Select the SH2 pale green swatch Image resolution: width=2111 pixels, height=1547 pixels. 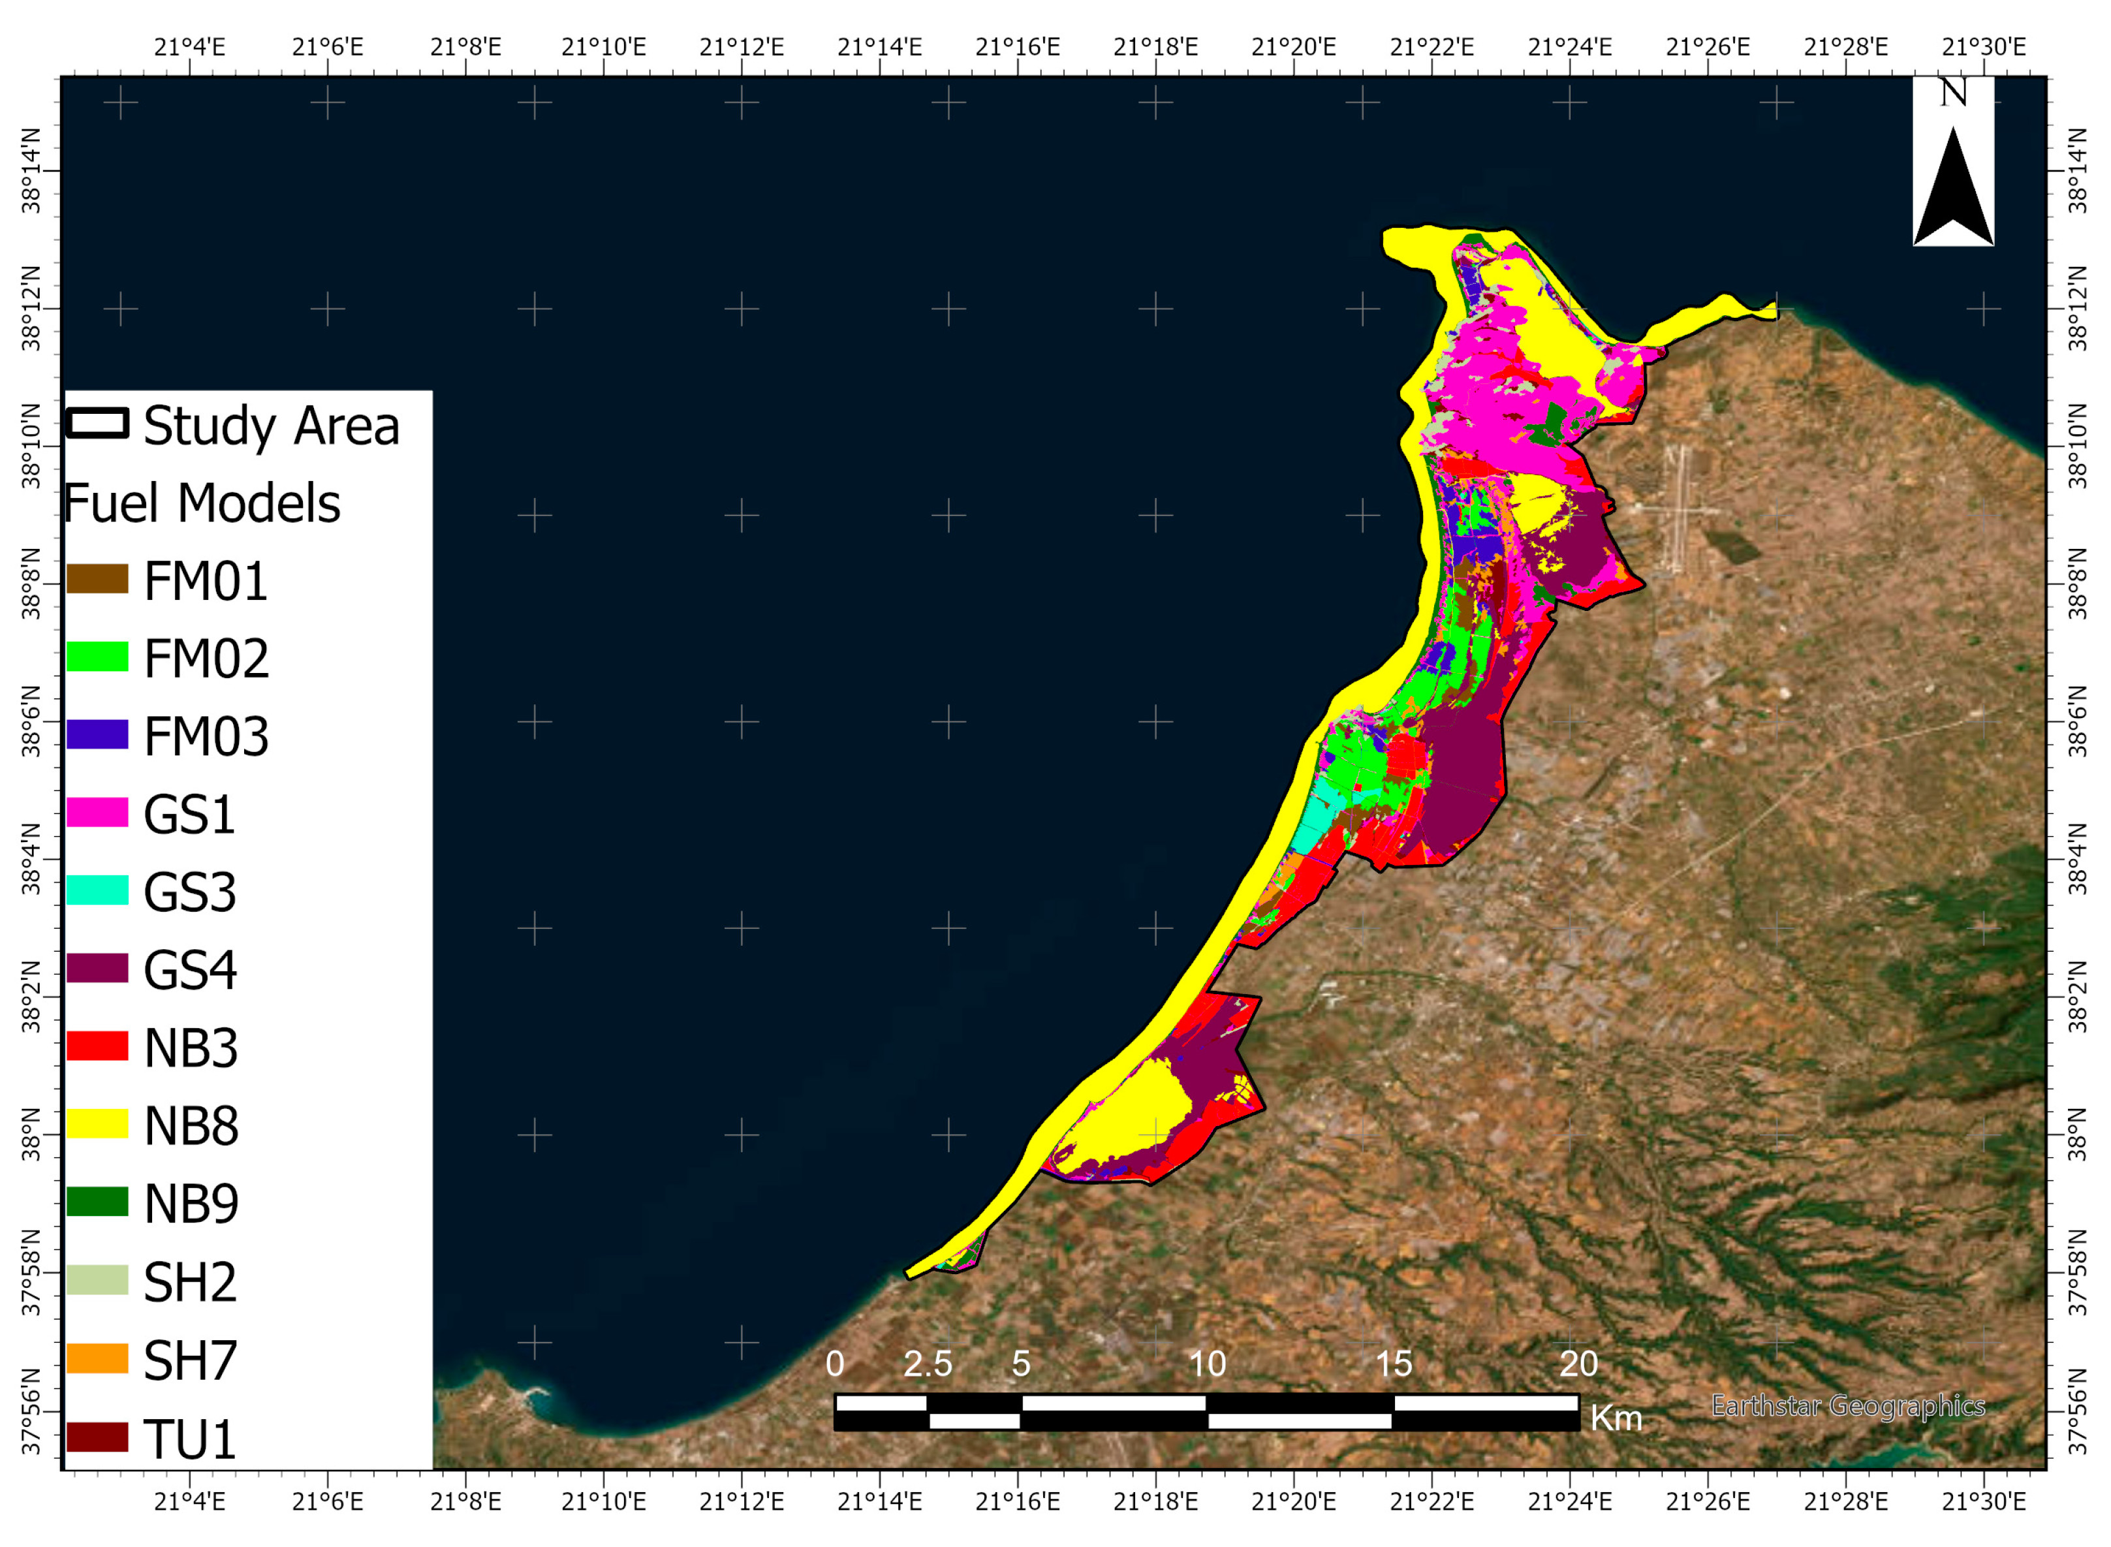point(97,1279)
